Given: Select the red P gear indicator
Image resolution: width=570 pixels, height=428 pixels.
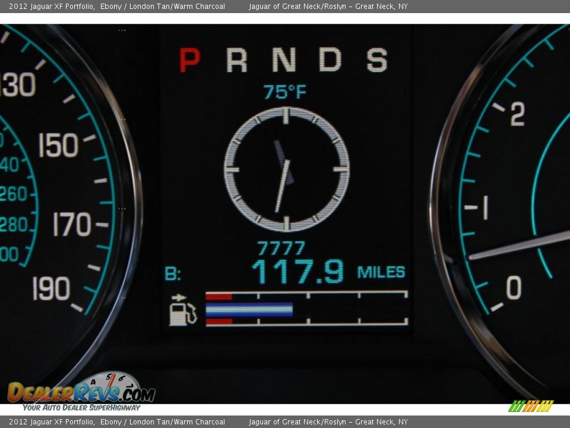Looking at the screenshot, I should [190, 59].
